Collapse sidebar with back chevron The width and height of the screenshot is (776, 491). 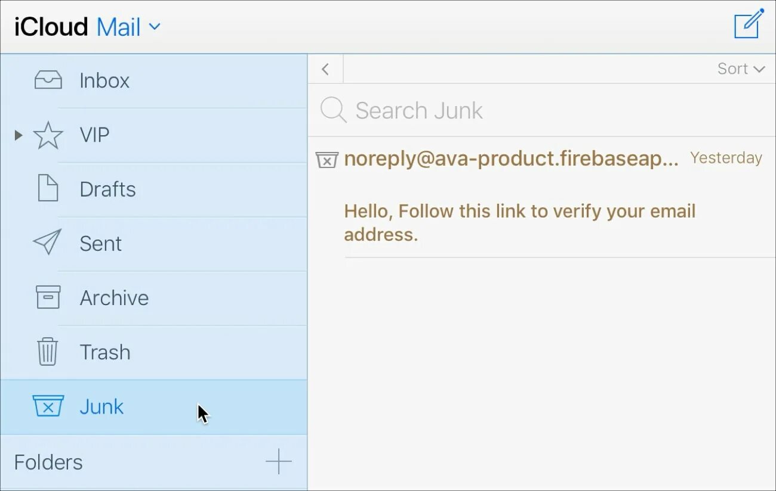325,69
